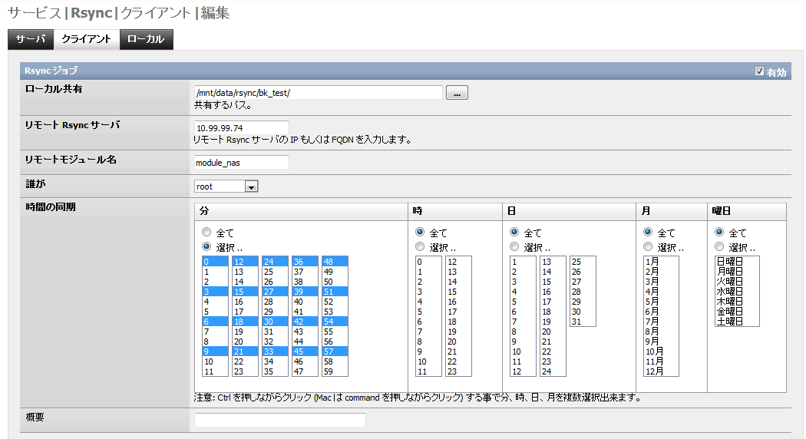Choose 選択 radio button under 月
806x439 pixels.
coord(648,247)
